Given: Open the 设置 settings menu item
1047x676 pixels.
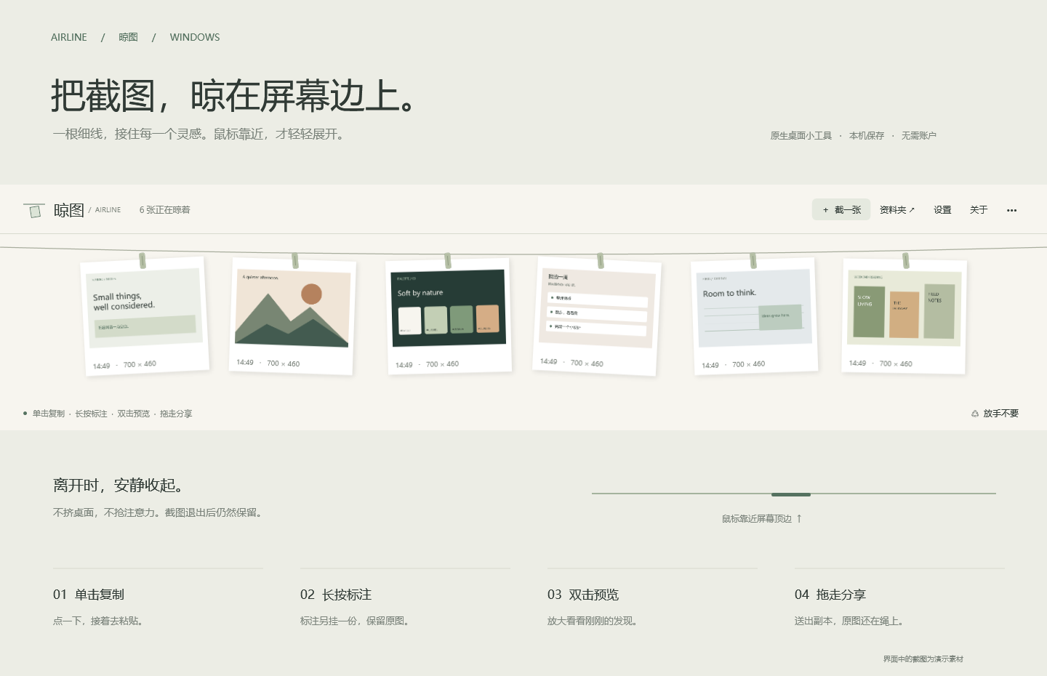Looking at the screenshot, I should 942,210.
